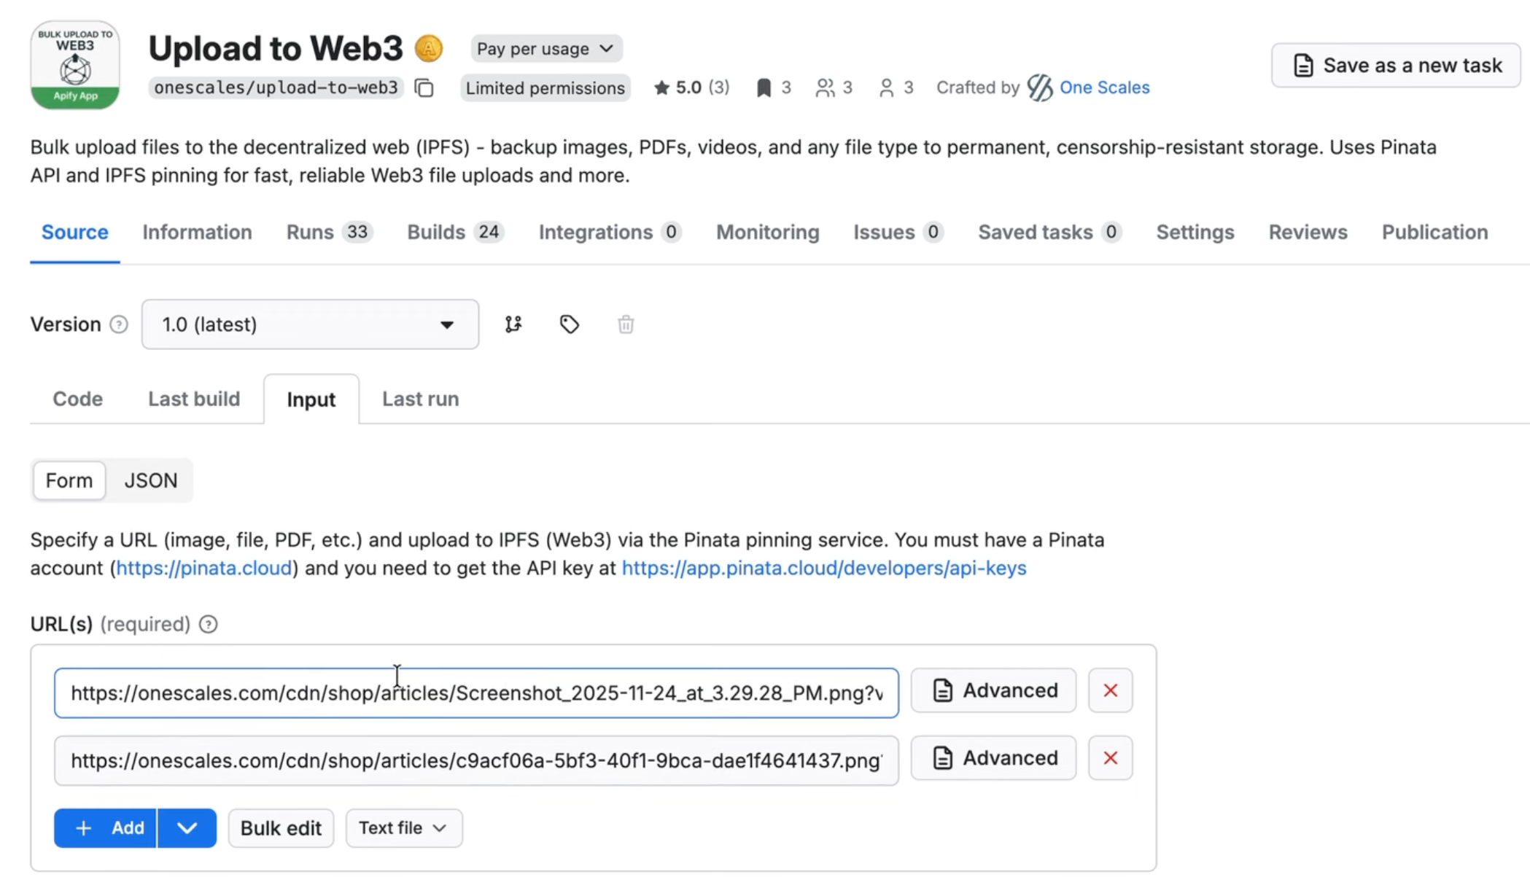Select the Form input mode
The image size is (1530, 885).
click(x=69, y=480)
